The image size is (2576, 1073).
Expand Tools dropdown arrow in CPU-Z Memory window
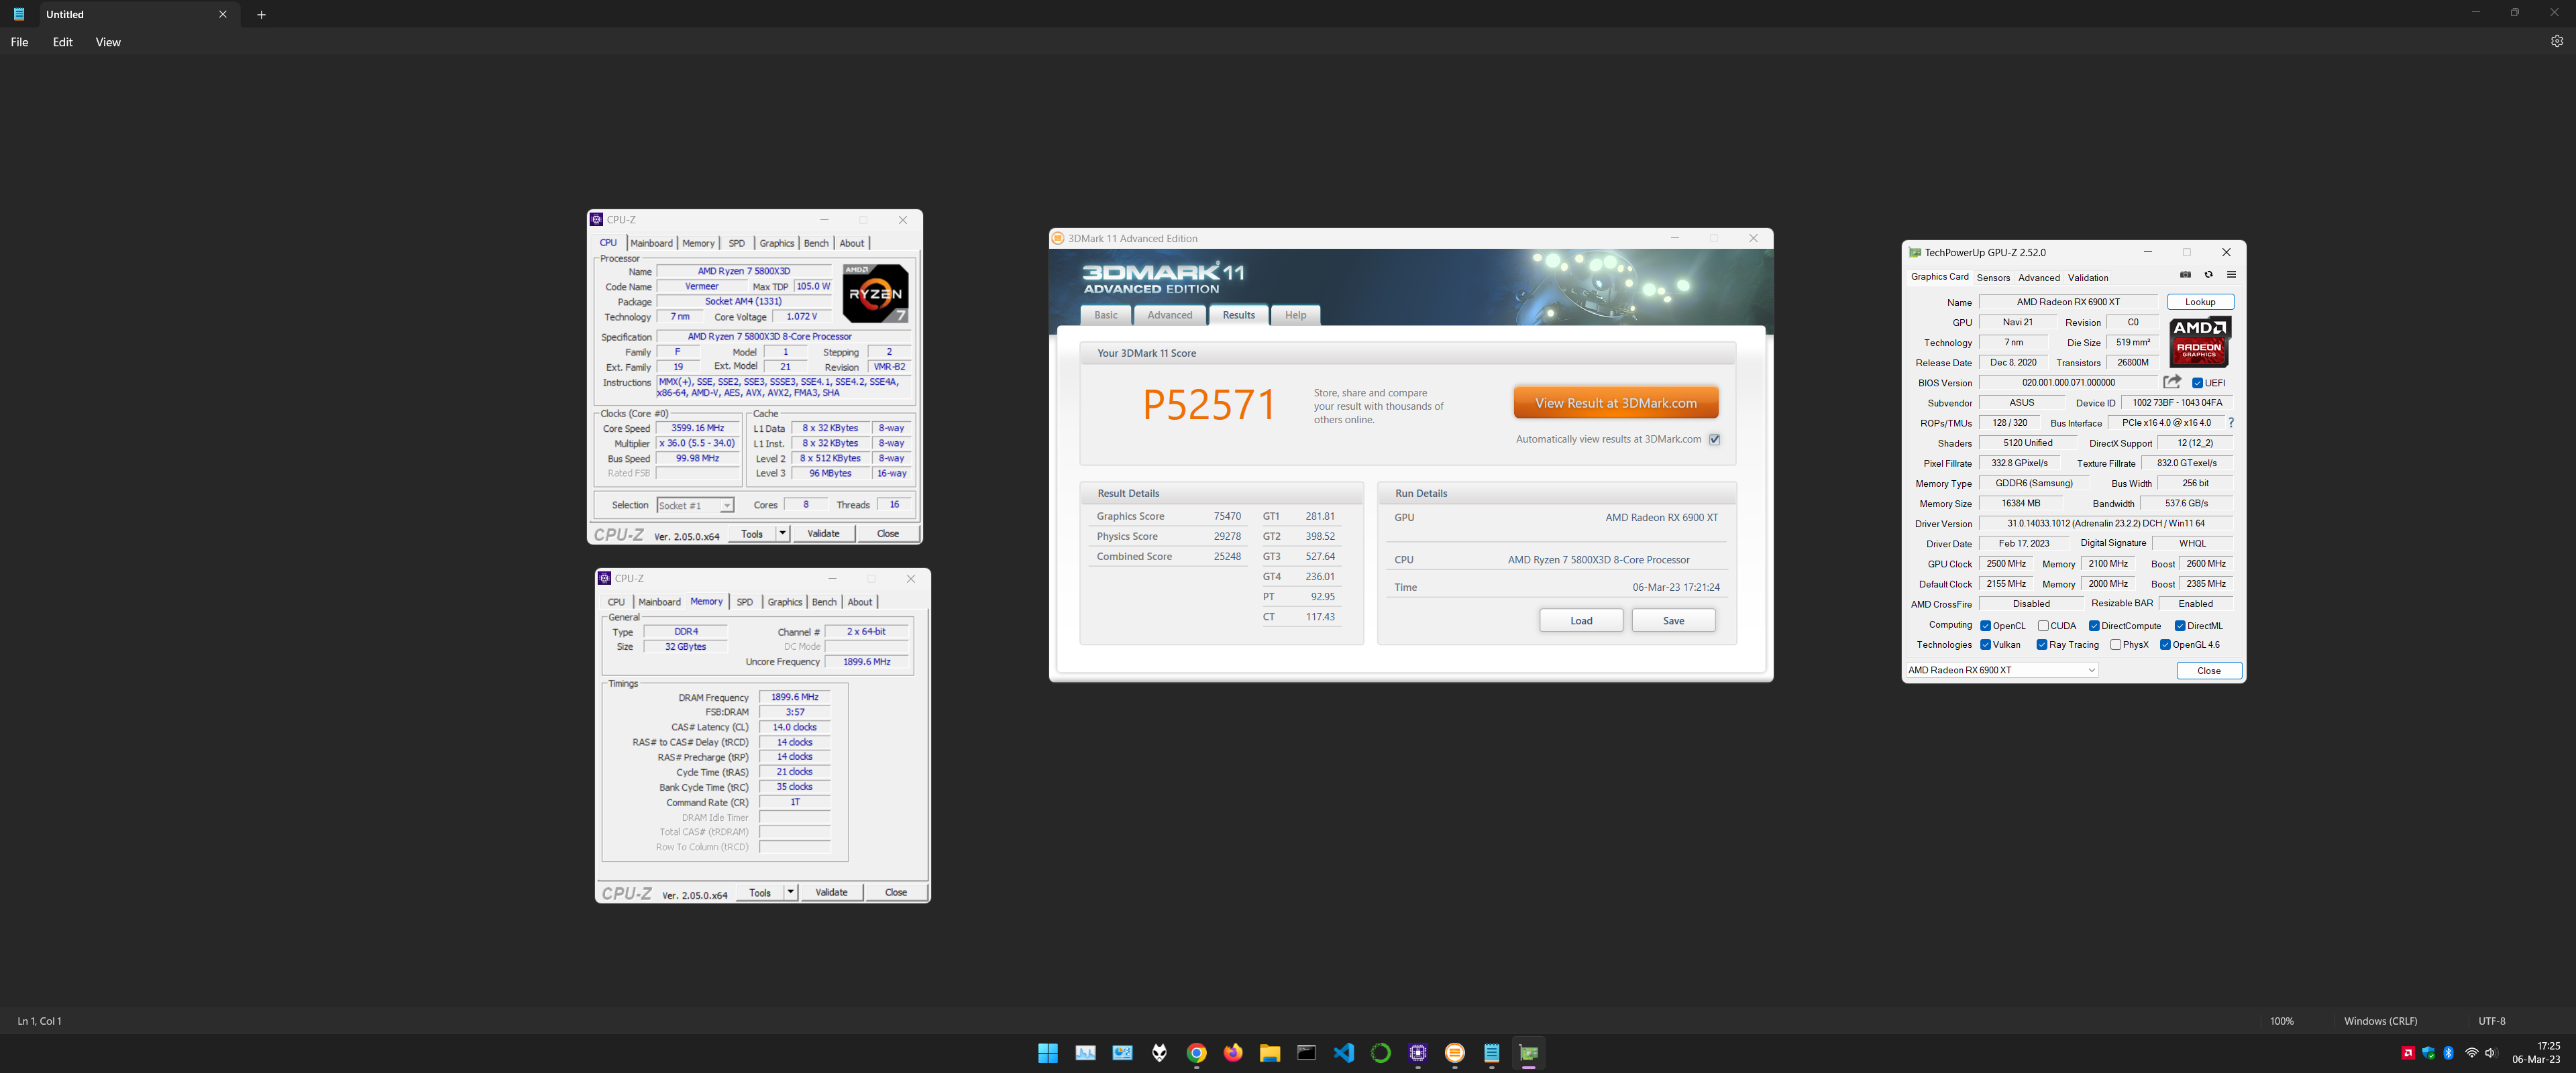tap(790, 892)
